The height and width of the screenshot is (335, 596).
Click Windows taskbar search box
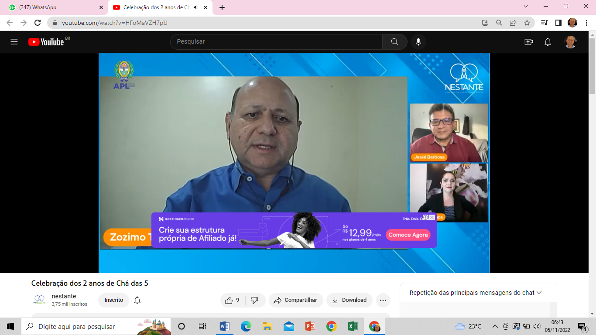pyautogui.click(x=96, y=326)
